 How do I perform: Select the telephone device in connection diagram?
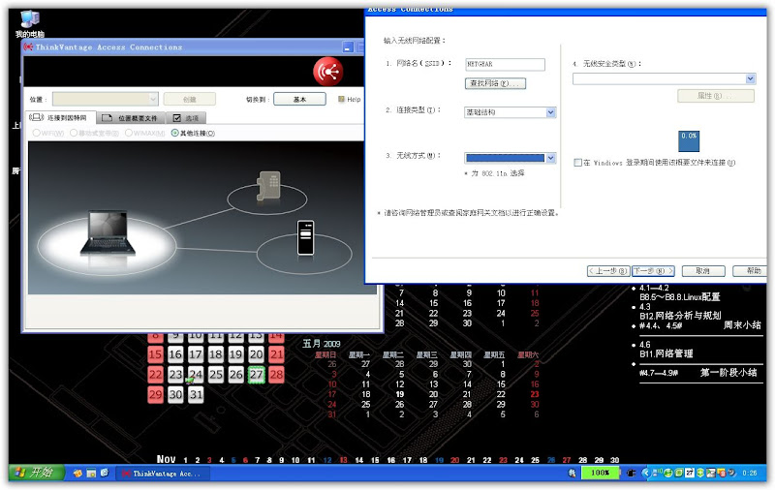click(268, 186)
